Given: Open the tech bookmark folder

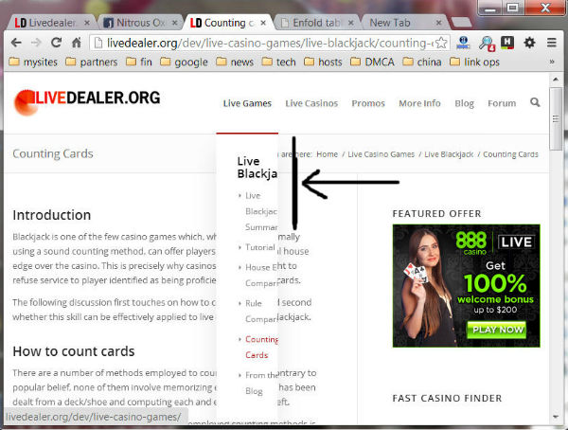Looking at the screenshot, I should (x=278, y=62).
